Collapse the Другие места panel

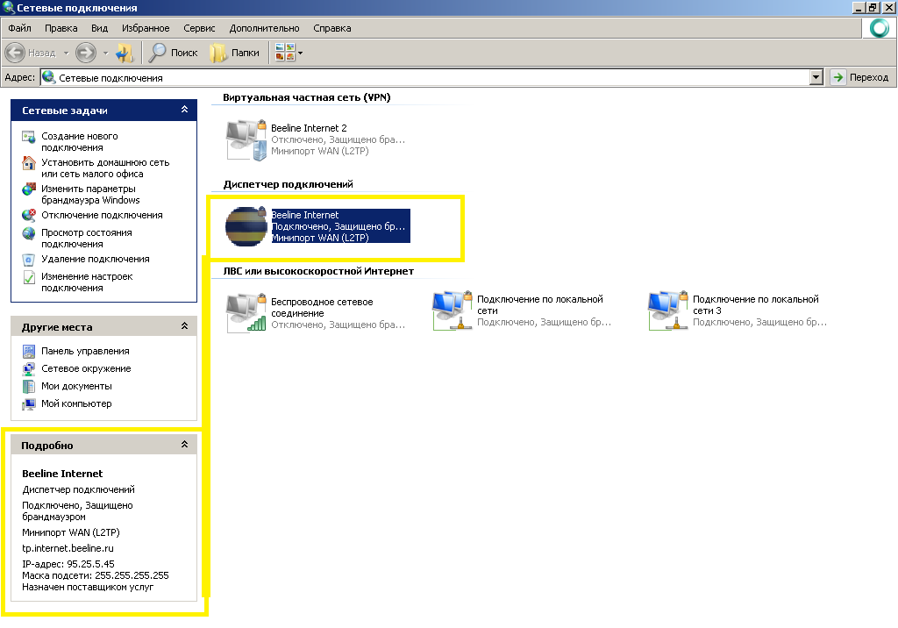[184, 326]
